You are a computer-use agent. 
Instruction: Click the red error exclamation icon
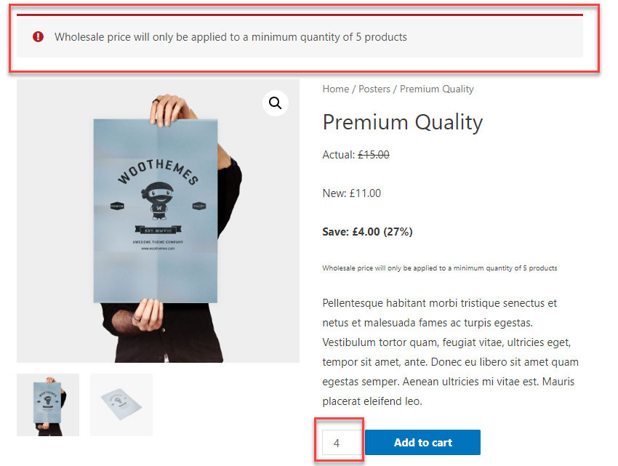tap(39, 36)
